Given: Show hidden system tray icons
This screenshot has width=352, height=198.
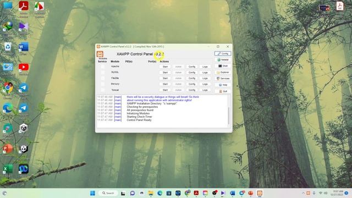Looking at the screenshot, I should point(303,193).
